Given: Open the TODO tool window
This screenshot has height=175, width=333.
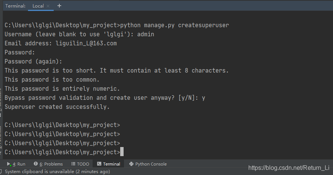Looking at the screenshot, I should click(80, 164).
